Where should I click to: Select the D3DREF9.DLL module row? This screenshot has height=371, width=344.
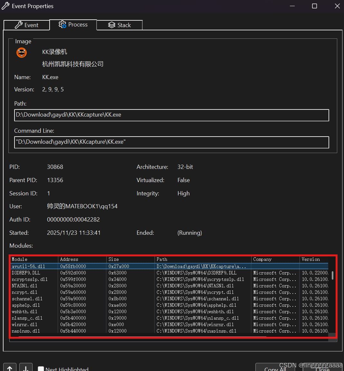(169, 273)
